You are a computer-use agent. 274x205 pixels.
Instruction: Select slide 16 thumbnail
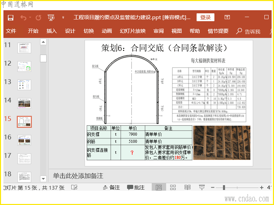(24, 140)
